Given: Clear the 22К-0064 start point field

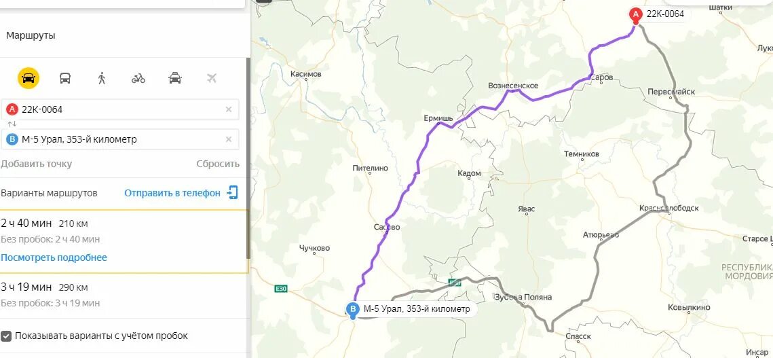Looking at the screenshot, I should 229,109.
